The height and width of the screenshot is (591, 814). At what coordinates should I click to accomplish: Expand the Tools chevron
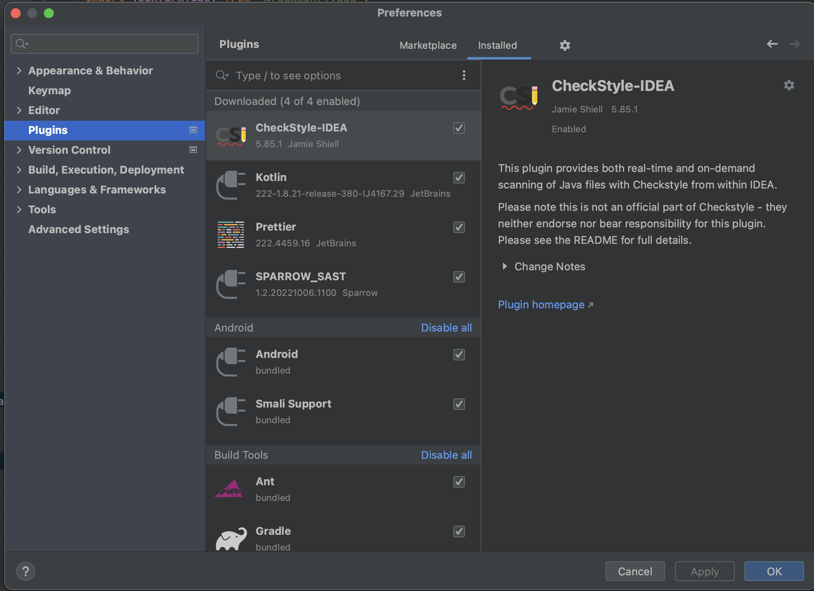[x=19, y=210]
